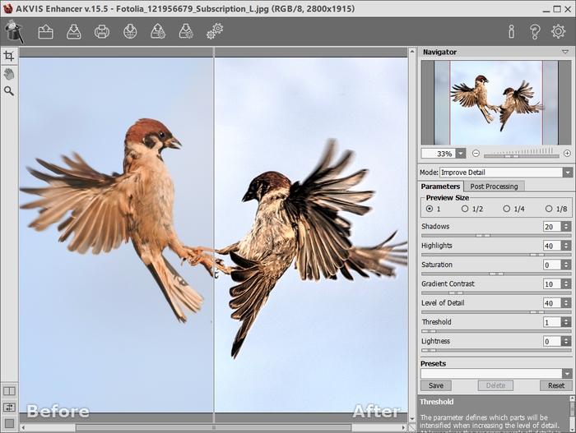Screen dimensions: 576x433
Task: Print the image using the printer icon
Action: point(101,32)
